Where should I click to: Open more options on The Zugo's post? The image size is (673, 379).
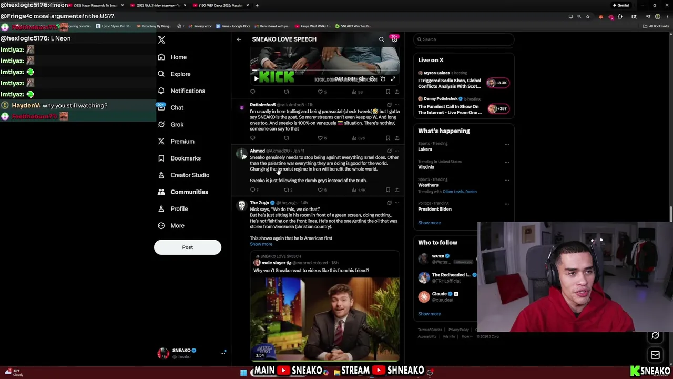point(397,203)
